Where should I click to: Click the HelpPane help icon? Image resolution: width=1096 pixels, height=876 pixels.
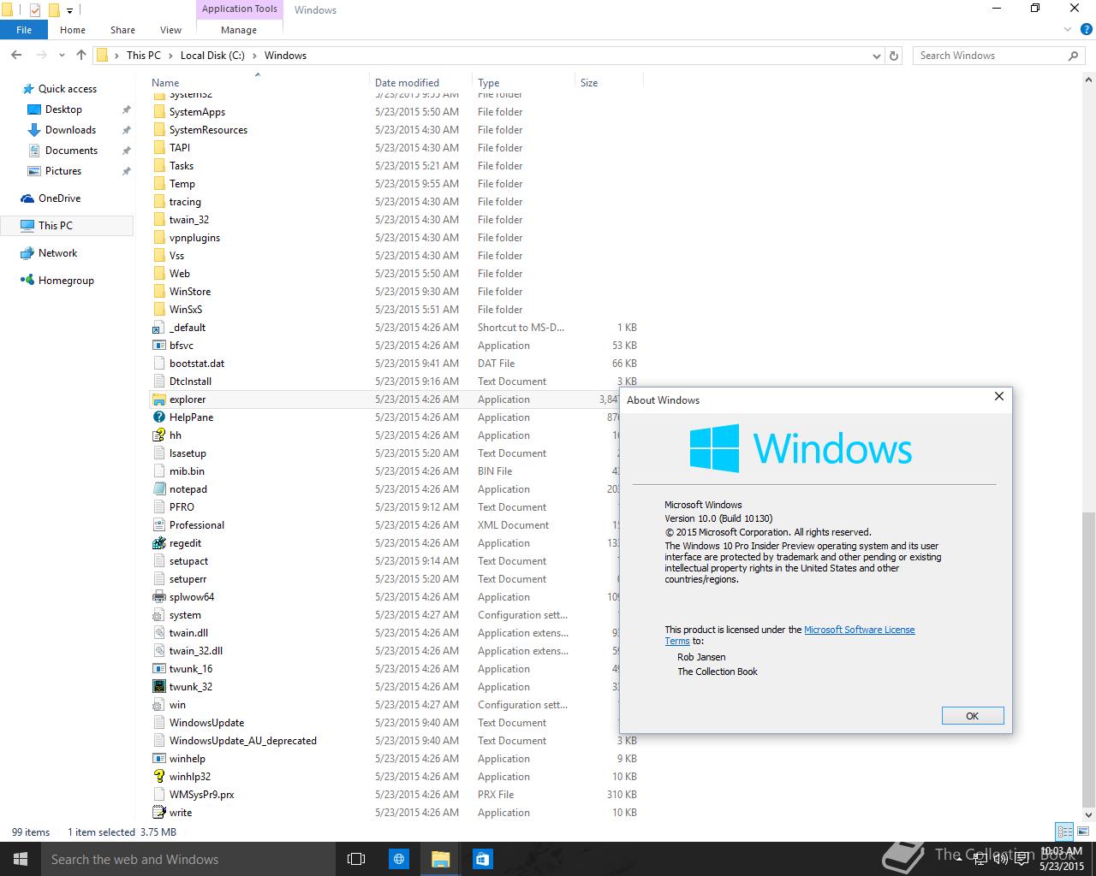click(x=158, y=417)
